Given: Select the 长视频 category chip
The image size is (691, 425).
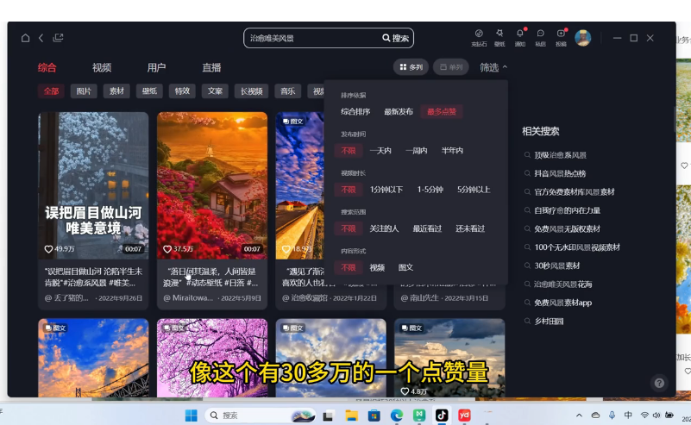Looking at the screenshot, I should 252,91.
